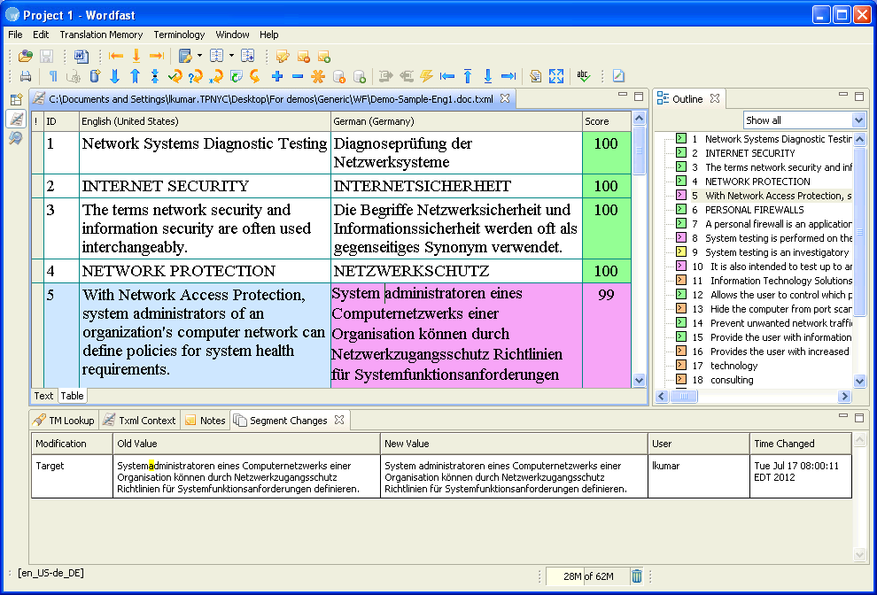The image size is (877, 595).
Task: Switch to the Text view tab
Action: point(43,396)
